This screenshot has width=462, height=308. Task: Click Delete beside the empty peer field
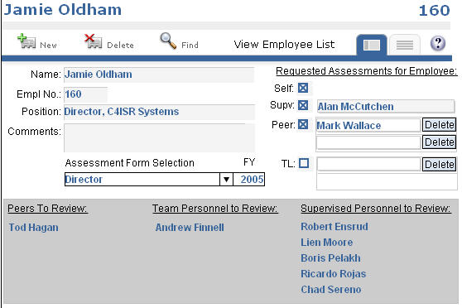(x=439, y=142)
